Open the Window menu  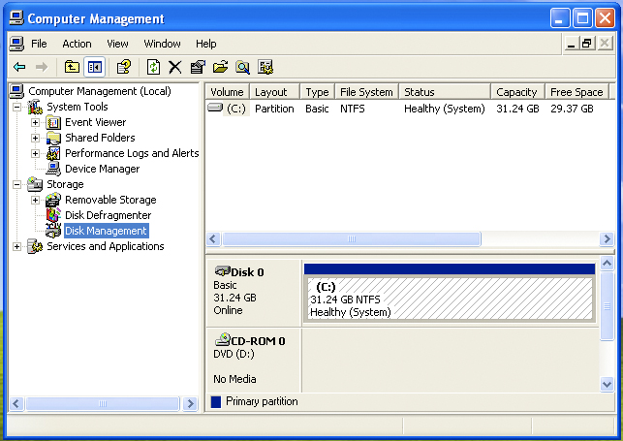[162, 44]
